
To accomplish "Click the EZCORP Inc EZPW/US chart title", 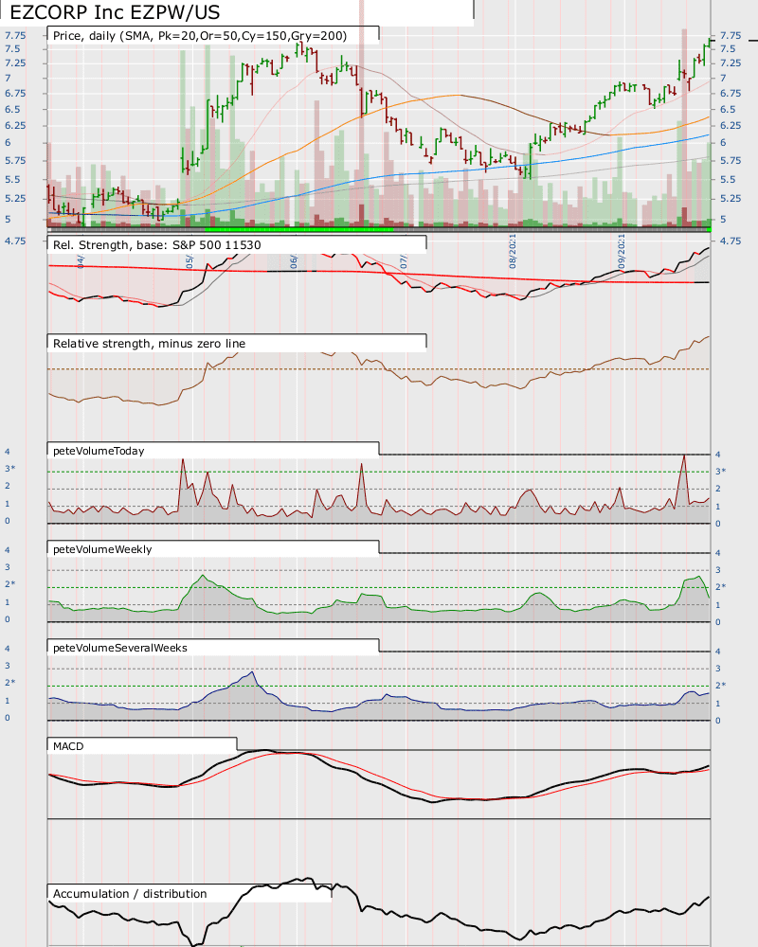I will pos(115,12).
